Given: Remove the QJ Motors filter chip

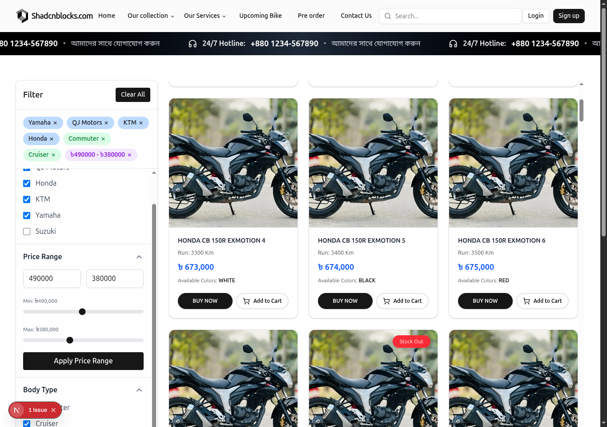Looking at the screenshot, I should (106, 123).
